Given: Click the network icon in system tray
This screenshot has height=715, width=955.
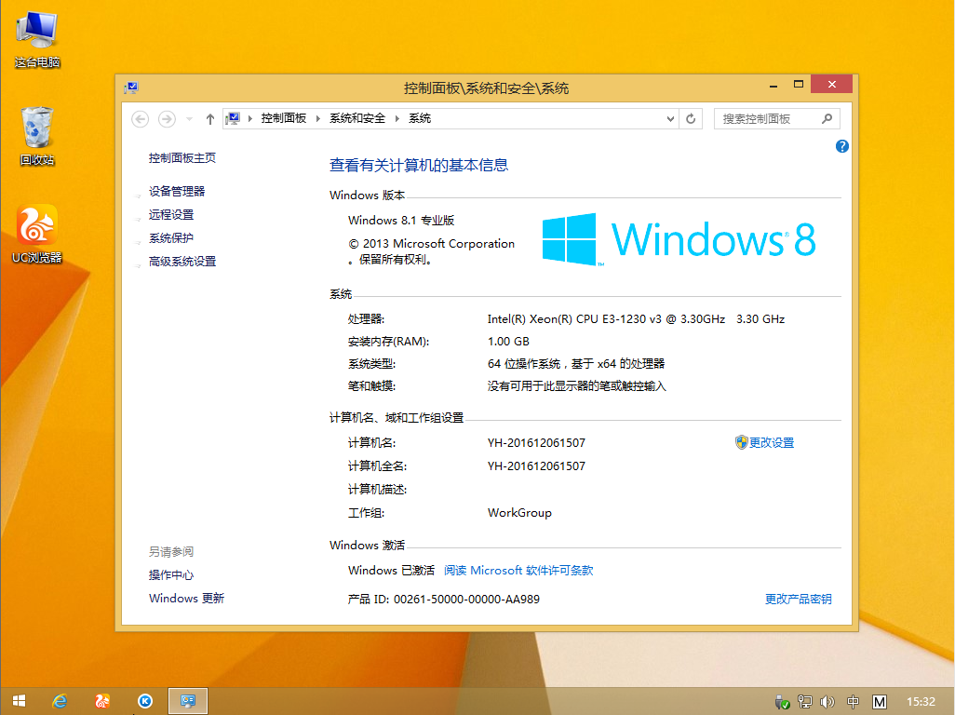Looking at the screenshot, I should click(x=803, y=701).
